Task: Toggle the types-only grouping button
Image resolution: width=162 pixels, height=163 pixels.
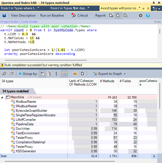Action: 64,74
